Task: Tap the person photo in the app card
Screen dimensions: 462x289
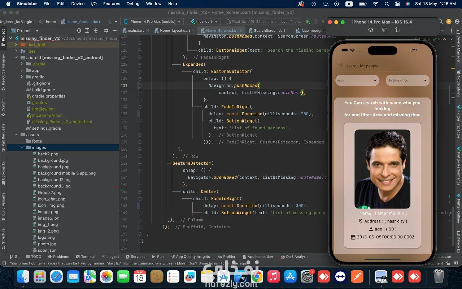Action: click(382, 169)
